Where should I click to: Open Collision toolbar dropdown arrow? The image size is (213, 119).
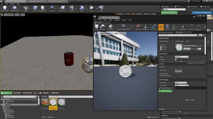click(177, 27)
